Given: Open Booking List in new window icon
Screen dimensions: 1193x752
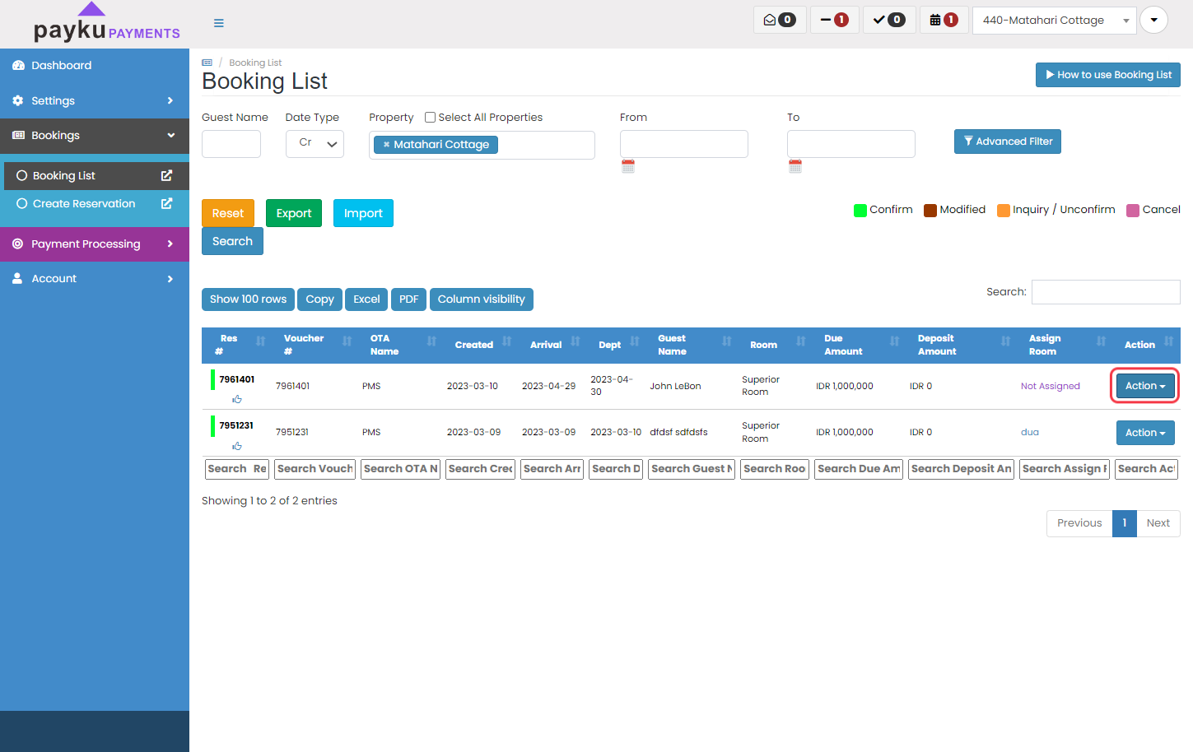Looking at the screenshot, I should 166,175.
